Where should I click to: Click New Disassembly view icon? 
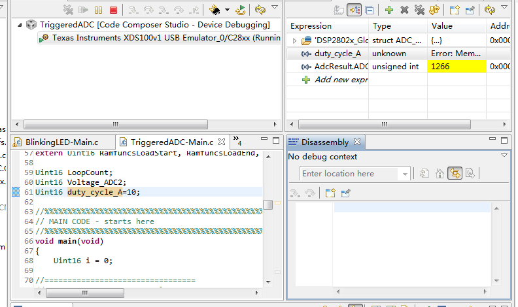[330, 193]
